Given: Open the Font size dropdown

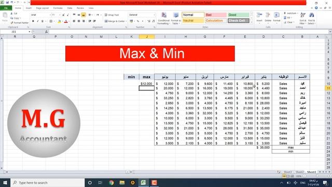Looking at the screenshot, I should click(x=60, y=15).
